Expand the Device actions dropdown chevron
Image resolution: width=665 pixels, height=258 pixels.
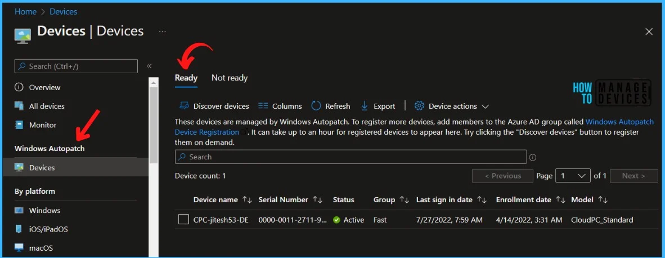[486, 106]
